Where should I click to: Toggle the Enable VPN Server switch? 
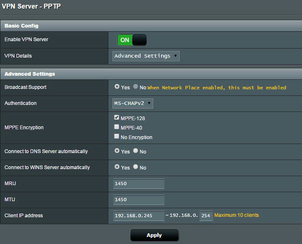[132, 40]
